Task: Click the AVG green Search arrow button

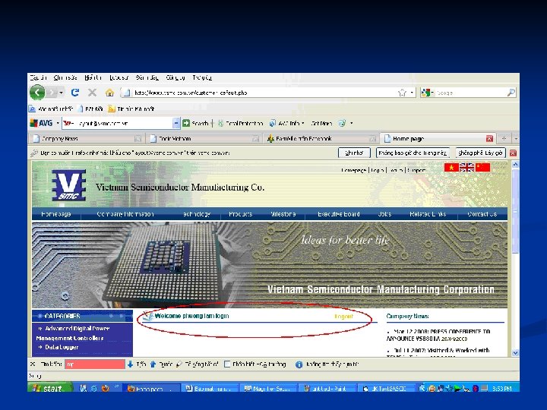Action: click(x=186, y=123)
